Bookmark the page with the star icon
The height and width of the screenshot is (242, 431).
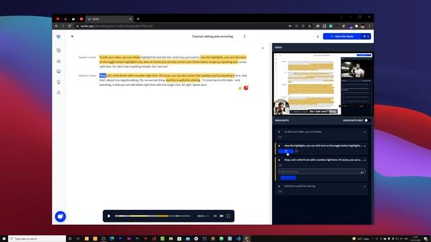tap(310, 26)
